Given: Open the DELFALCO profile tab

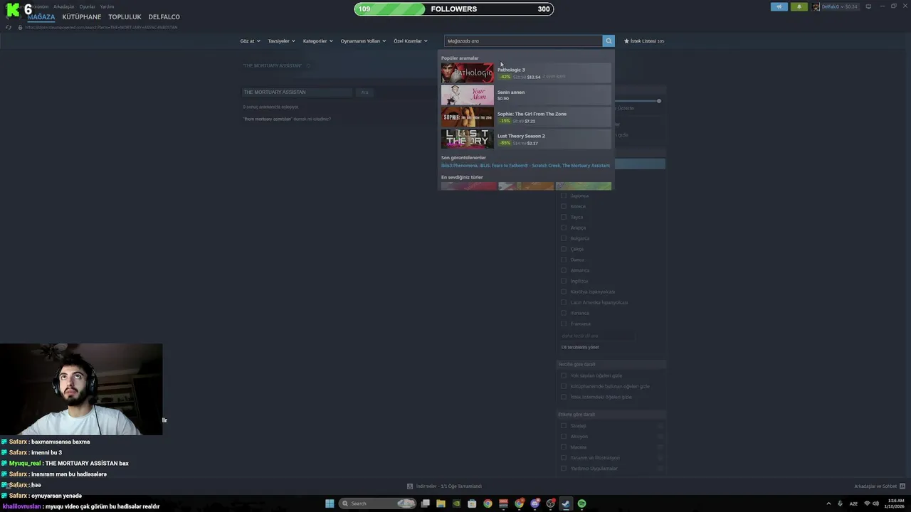Looking at the screenshot, I should tap(164, 16).
